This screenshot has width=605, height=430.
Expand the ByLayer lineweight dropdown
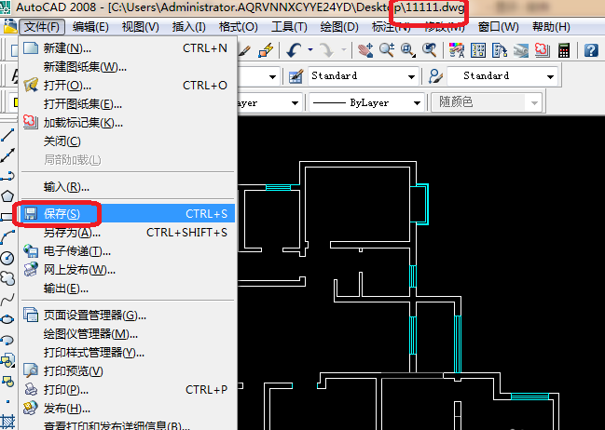point(417,102)
